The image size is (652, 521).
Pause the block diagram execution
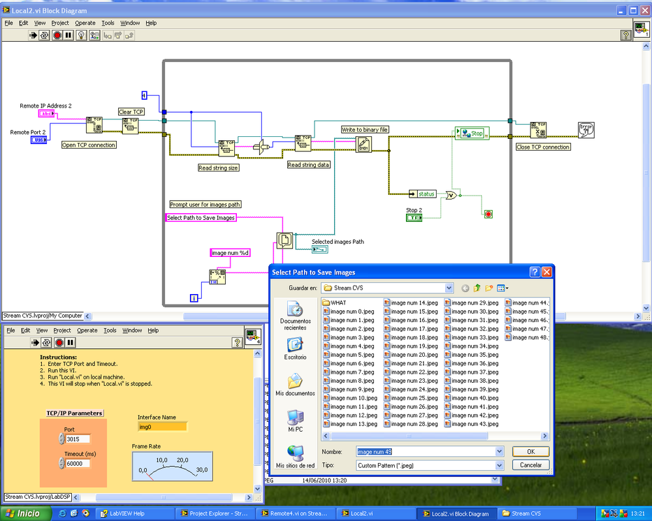click(69, 35)
